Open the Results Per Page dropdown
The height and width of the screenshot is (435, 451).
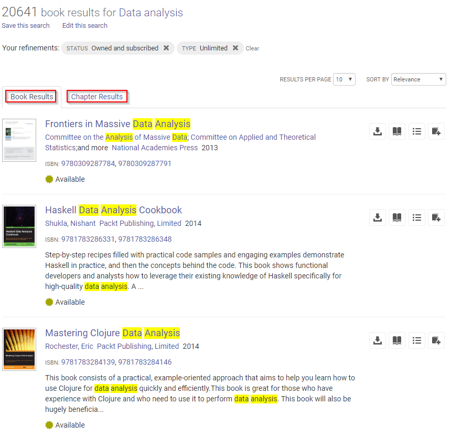(x=345, y=79)
